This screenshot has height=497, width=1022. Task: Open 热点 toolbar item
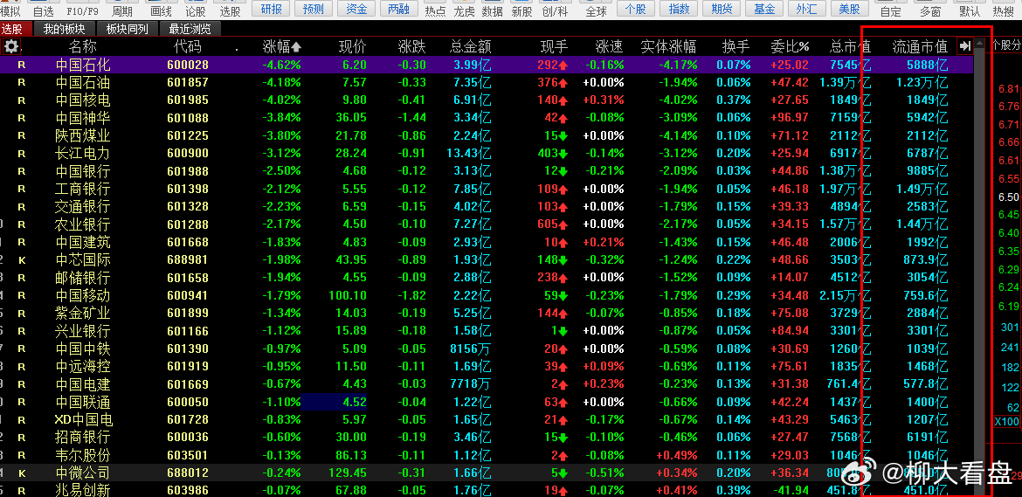click(435, 11)
